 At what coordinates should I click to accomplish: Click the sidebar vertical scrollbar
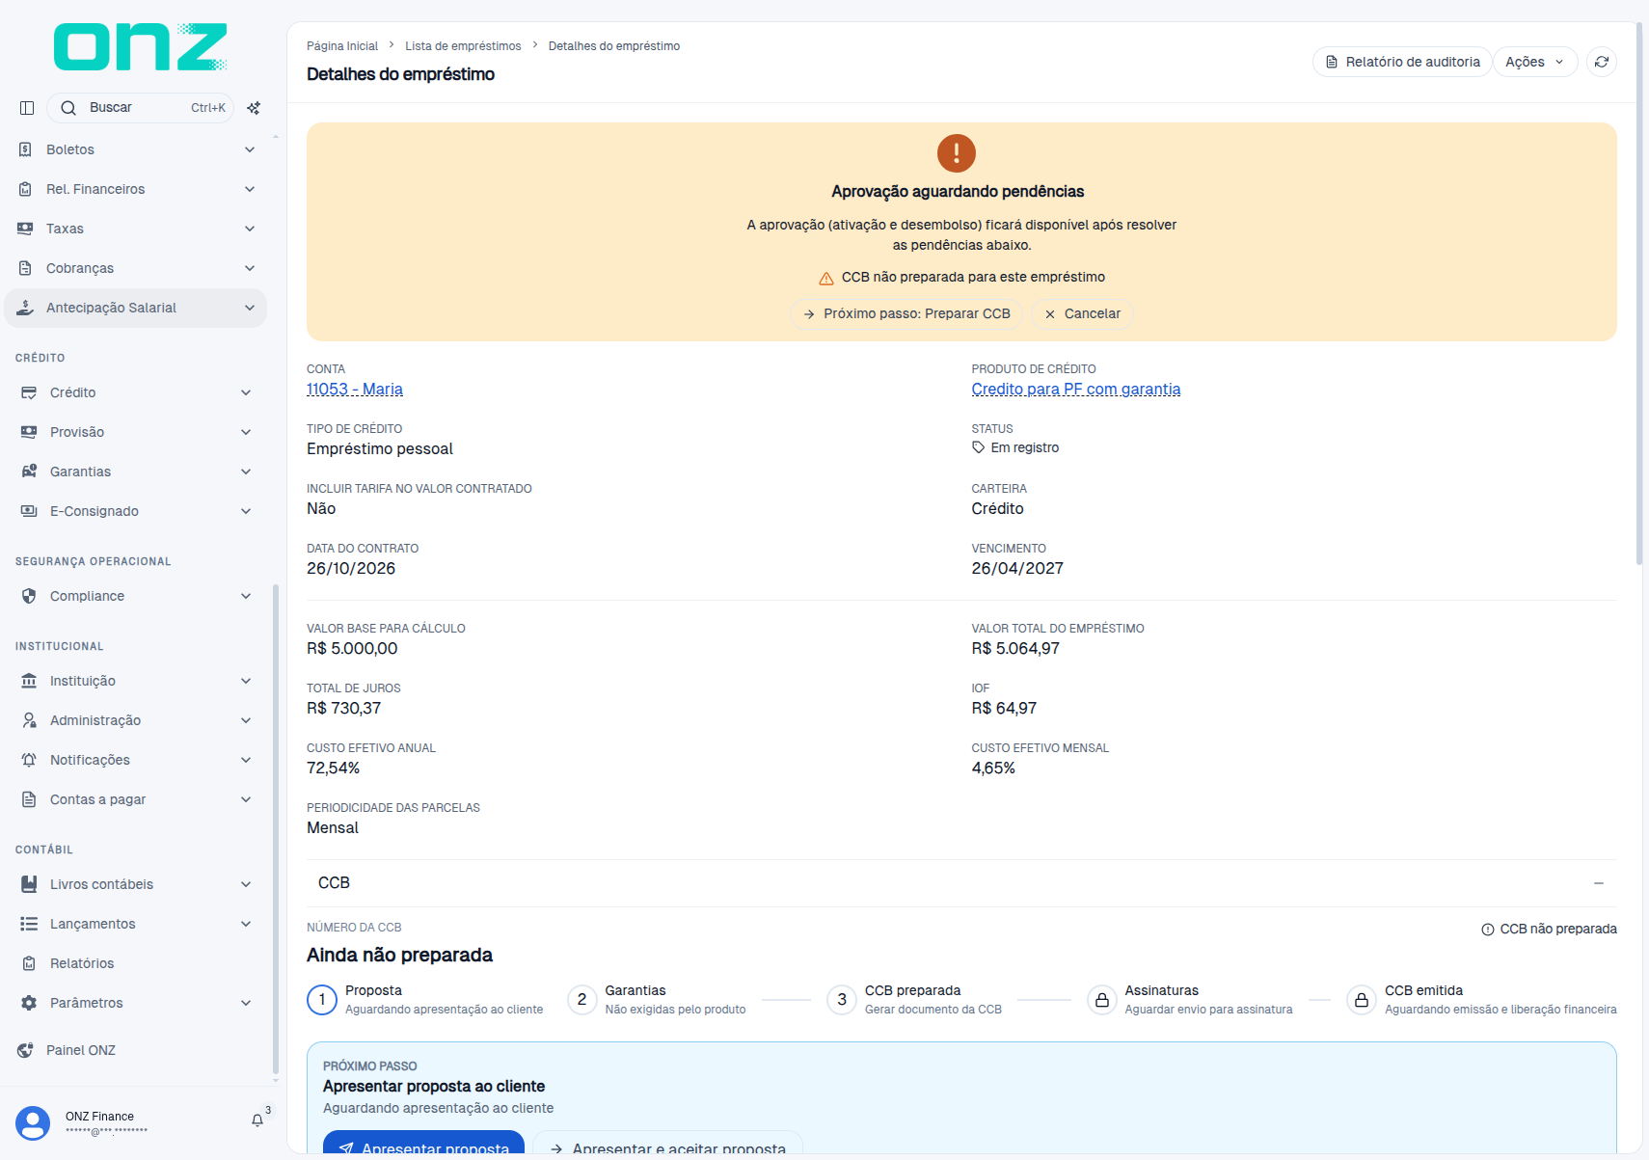click(276, 829)
